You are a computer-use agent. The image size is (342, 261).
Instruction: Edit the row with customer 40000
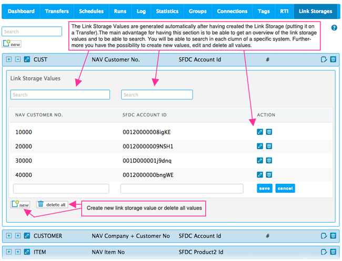(x=260, y=175)
